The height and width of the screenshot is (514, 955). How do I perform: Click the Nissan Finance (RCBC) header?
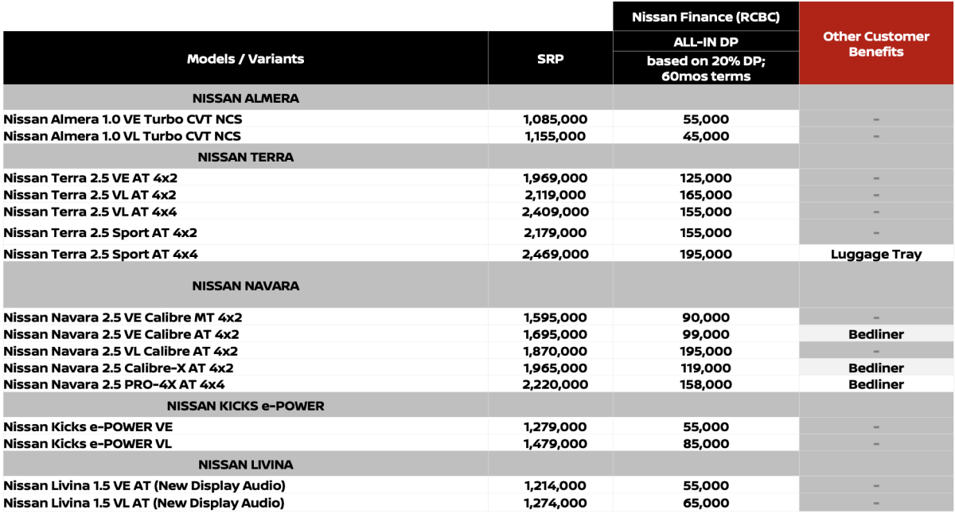[x=705, y=17]
